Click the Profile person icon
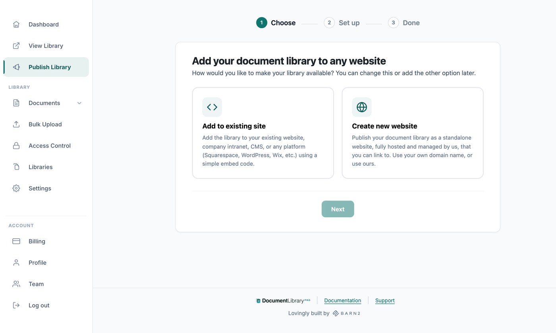Screen dimensions: 556x333 pos(16,263)
